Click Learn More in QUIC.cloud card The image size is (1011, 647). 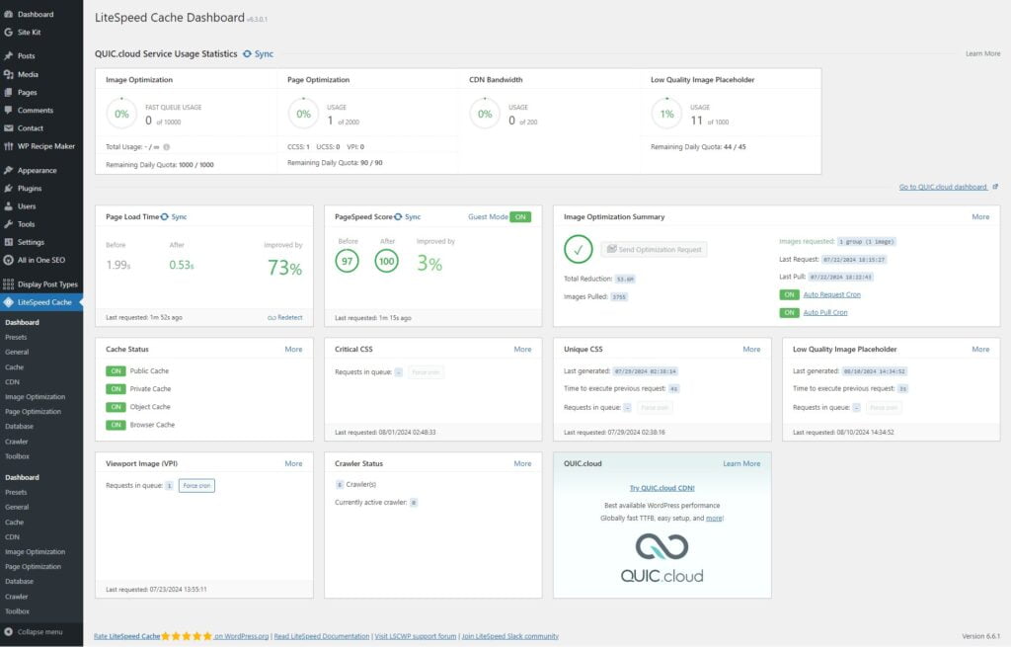tap(741, 464)
